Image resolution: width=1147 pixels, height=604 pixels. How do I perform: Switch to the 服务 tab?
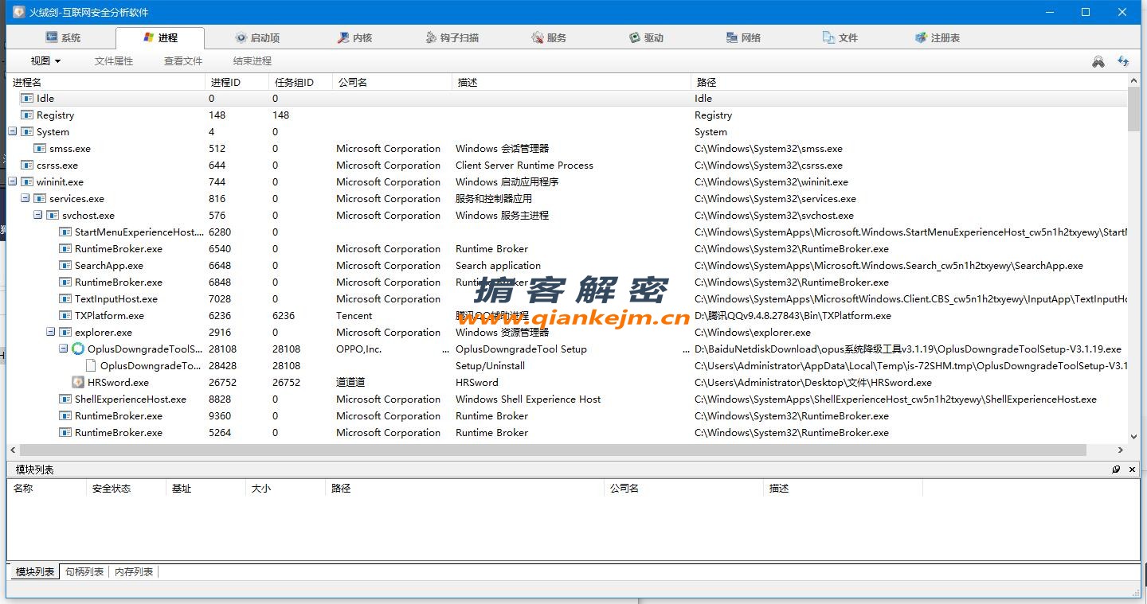click(549, 37)
